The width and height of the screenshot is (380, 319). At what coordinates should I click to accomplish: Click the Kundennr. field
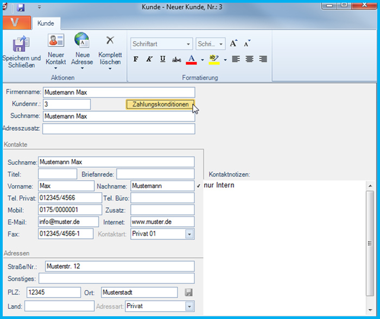coord(67,104)
